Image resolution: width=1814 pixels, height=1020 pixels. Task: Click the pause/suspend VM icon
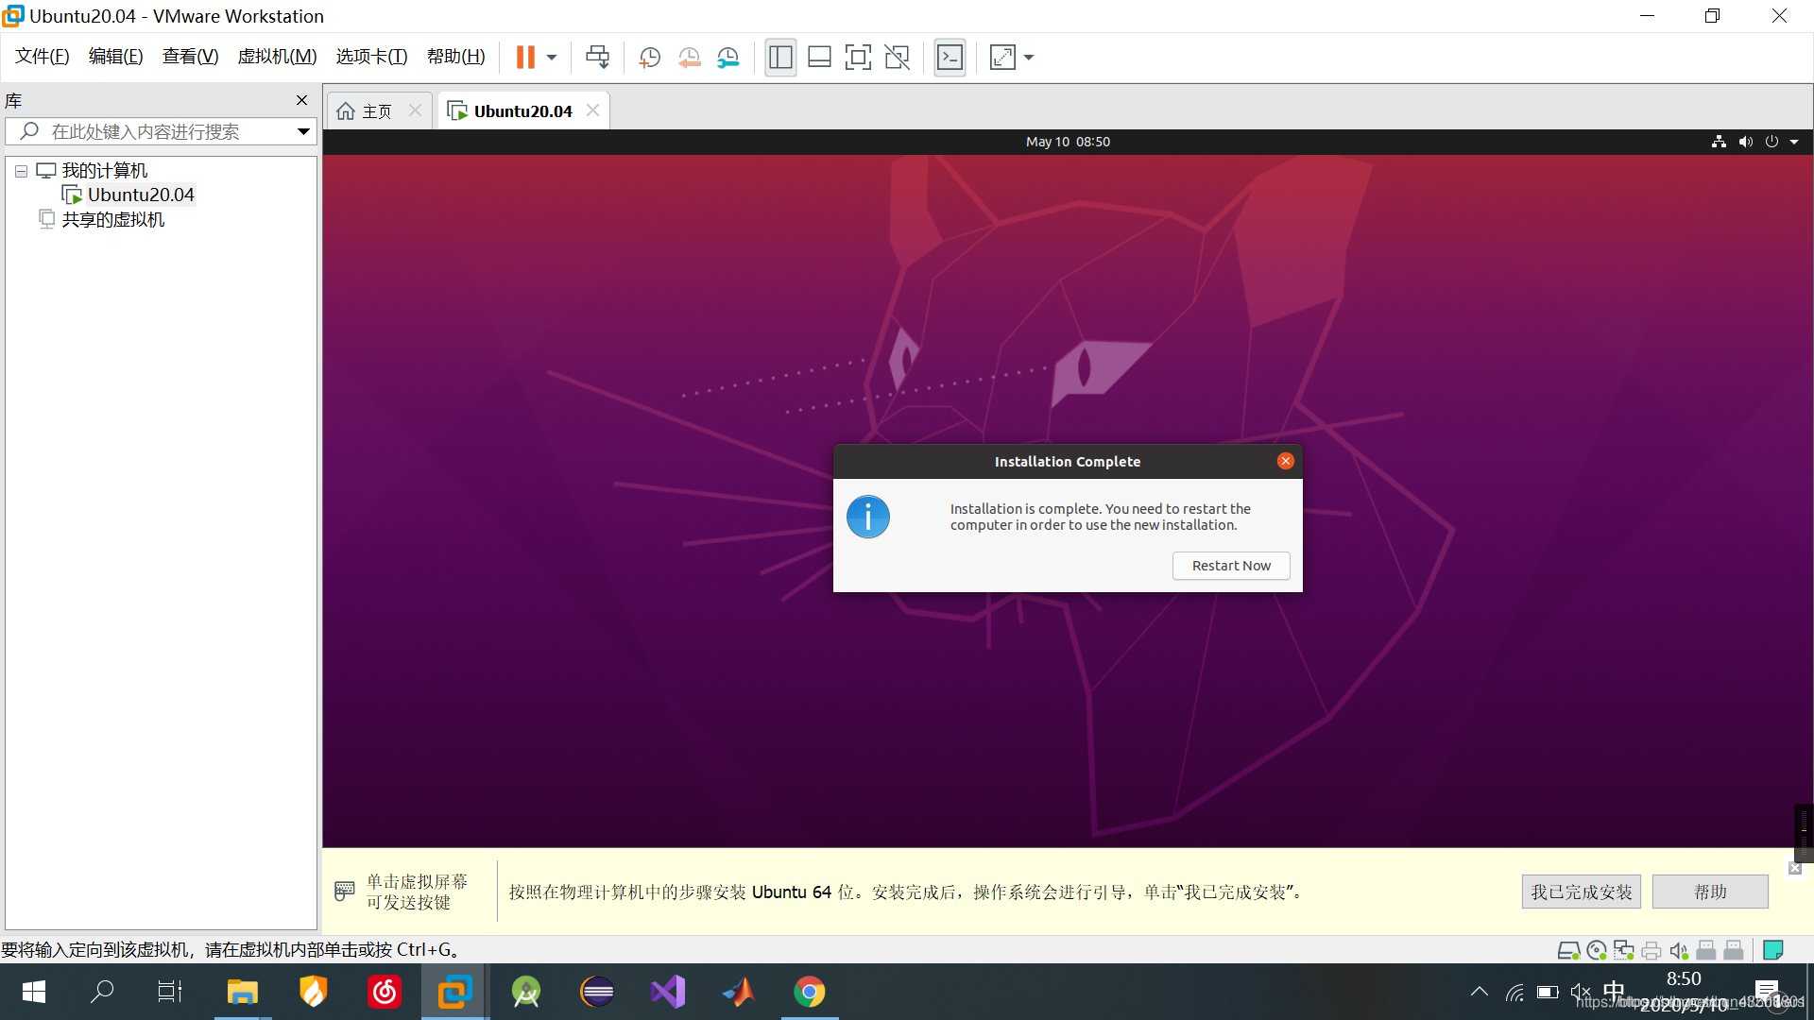pyautogui.click(x=525, y=58)
